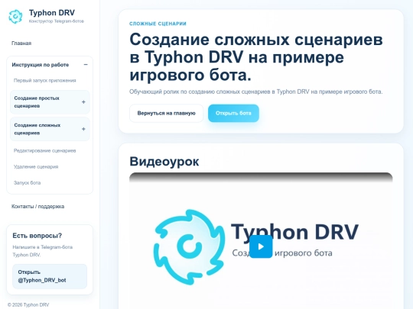Image resolution: width=413 pixels, height=309 pixels.
Task: Click Вернуться на главную button
Action: (x=166, y=113)
